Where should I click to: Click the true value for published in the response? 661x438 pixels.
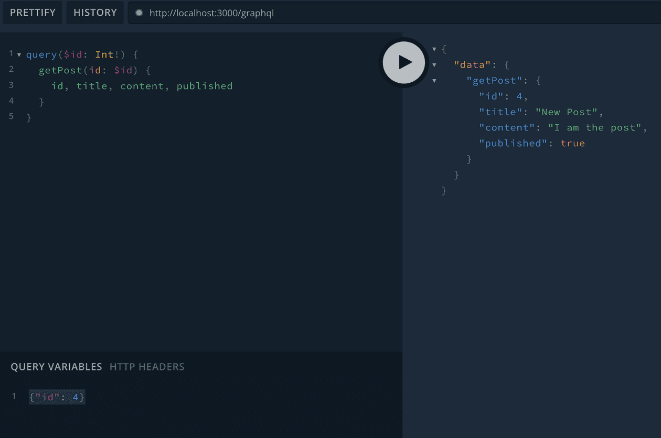point(573,143)
